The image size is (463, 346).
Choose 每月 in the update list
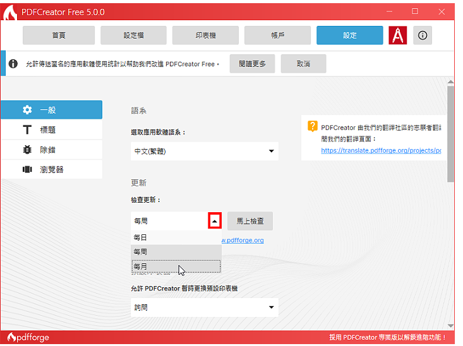[x=176, y=266]
